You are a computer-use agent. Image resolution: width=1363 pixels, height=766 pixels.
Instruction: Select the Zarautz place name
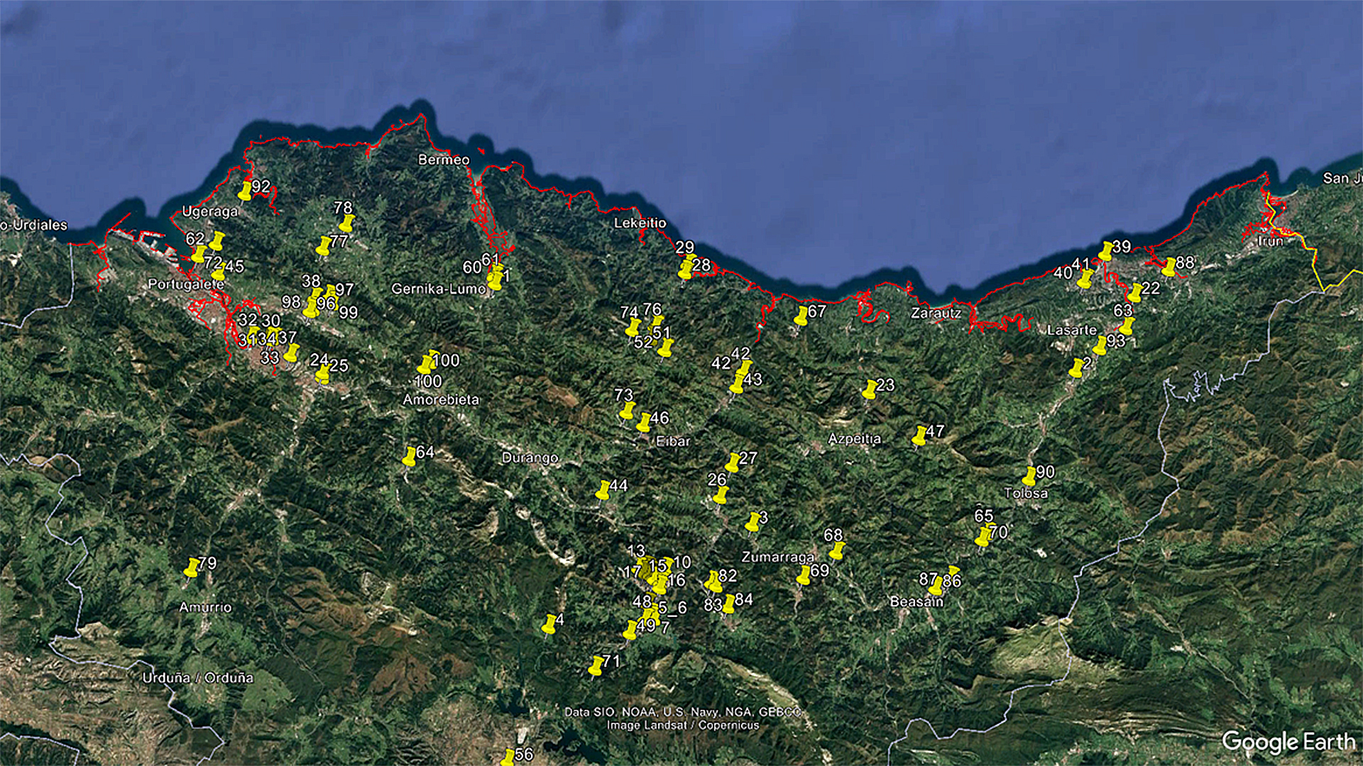click(936, 313)
